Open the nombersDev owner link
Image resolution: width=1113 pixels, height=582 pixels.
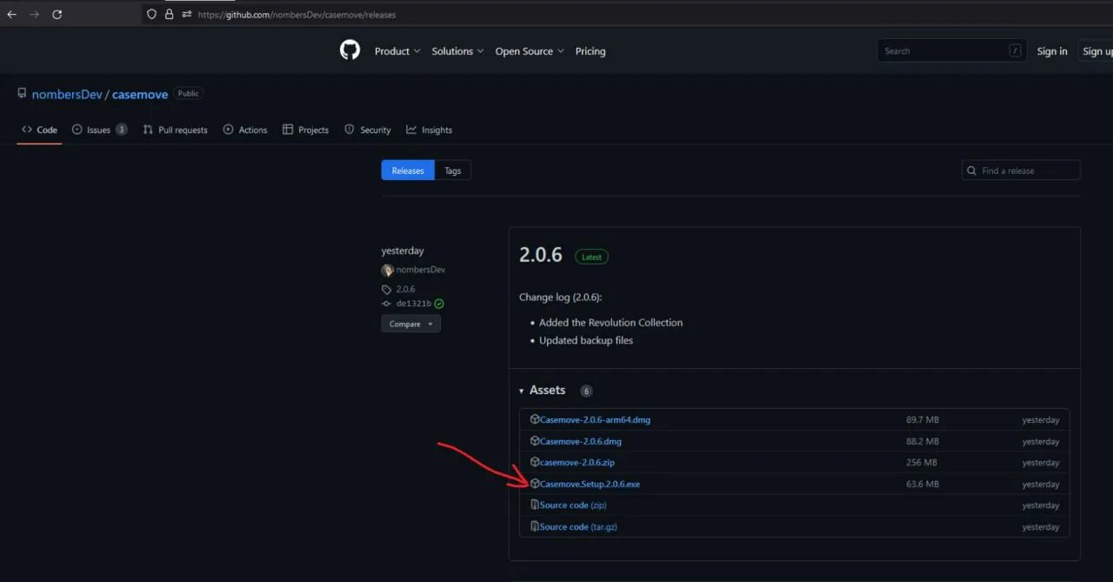coord(67,94)
